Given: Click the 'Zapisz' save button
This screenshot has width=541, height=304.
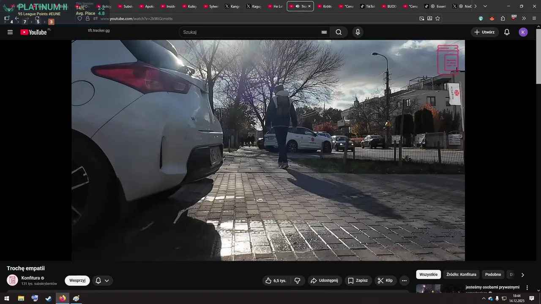Looking at the screenshot, I should [x=358, y=280].
